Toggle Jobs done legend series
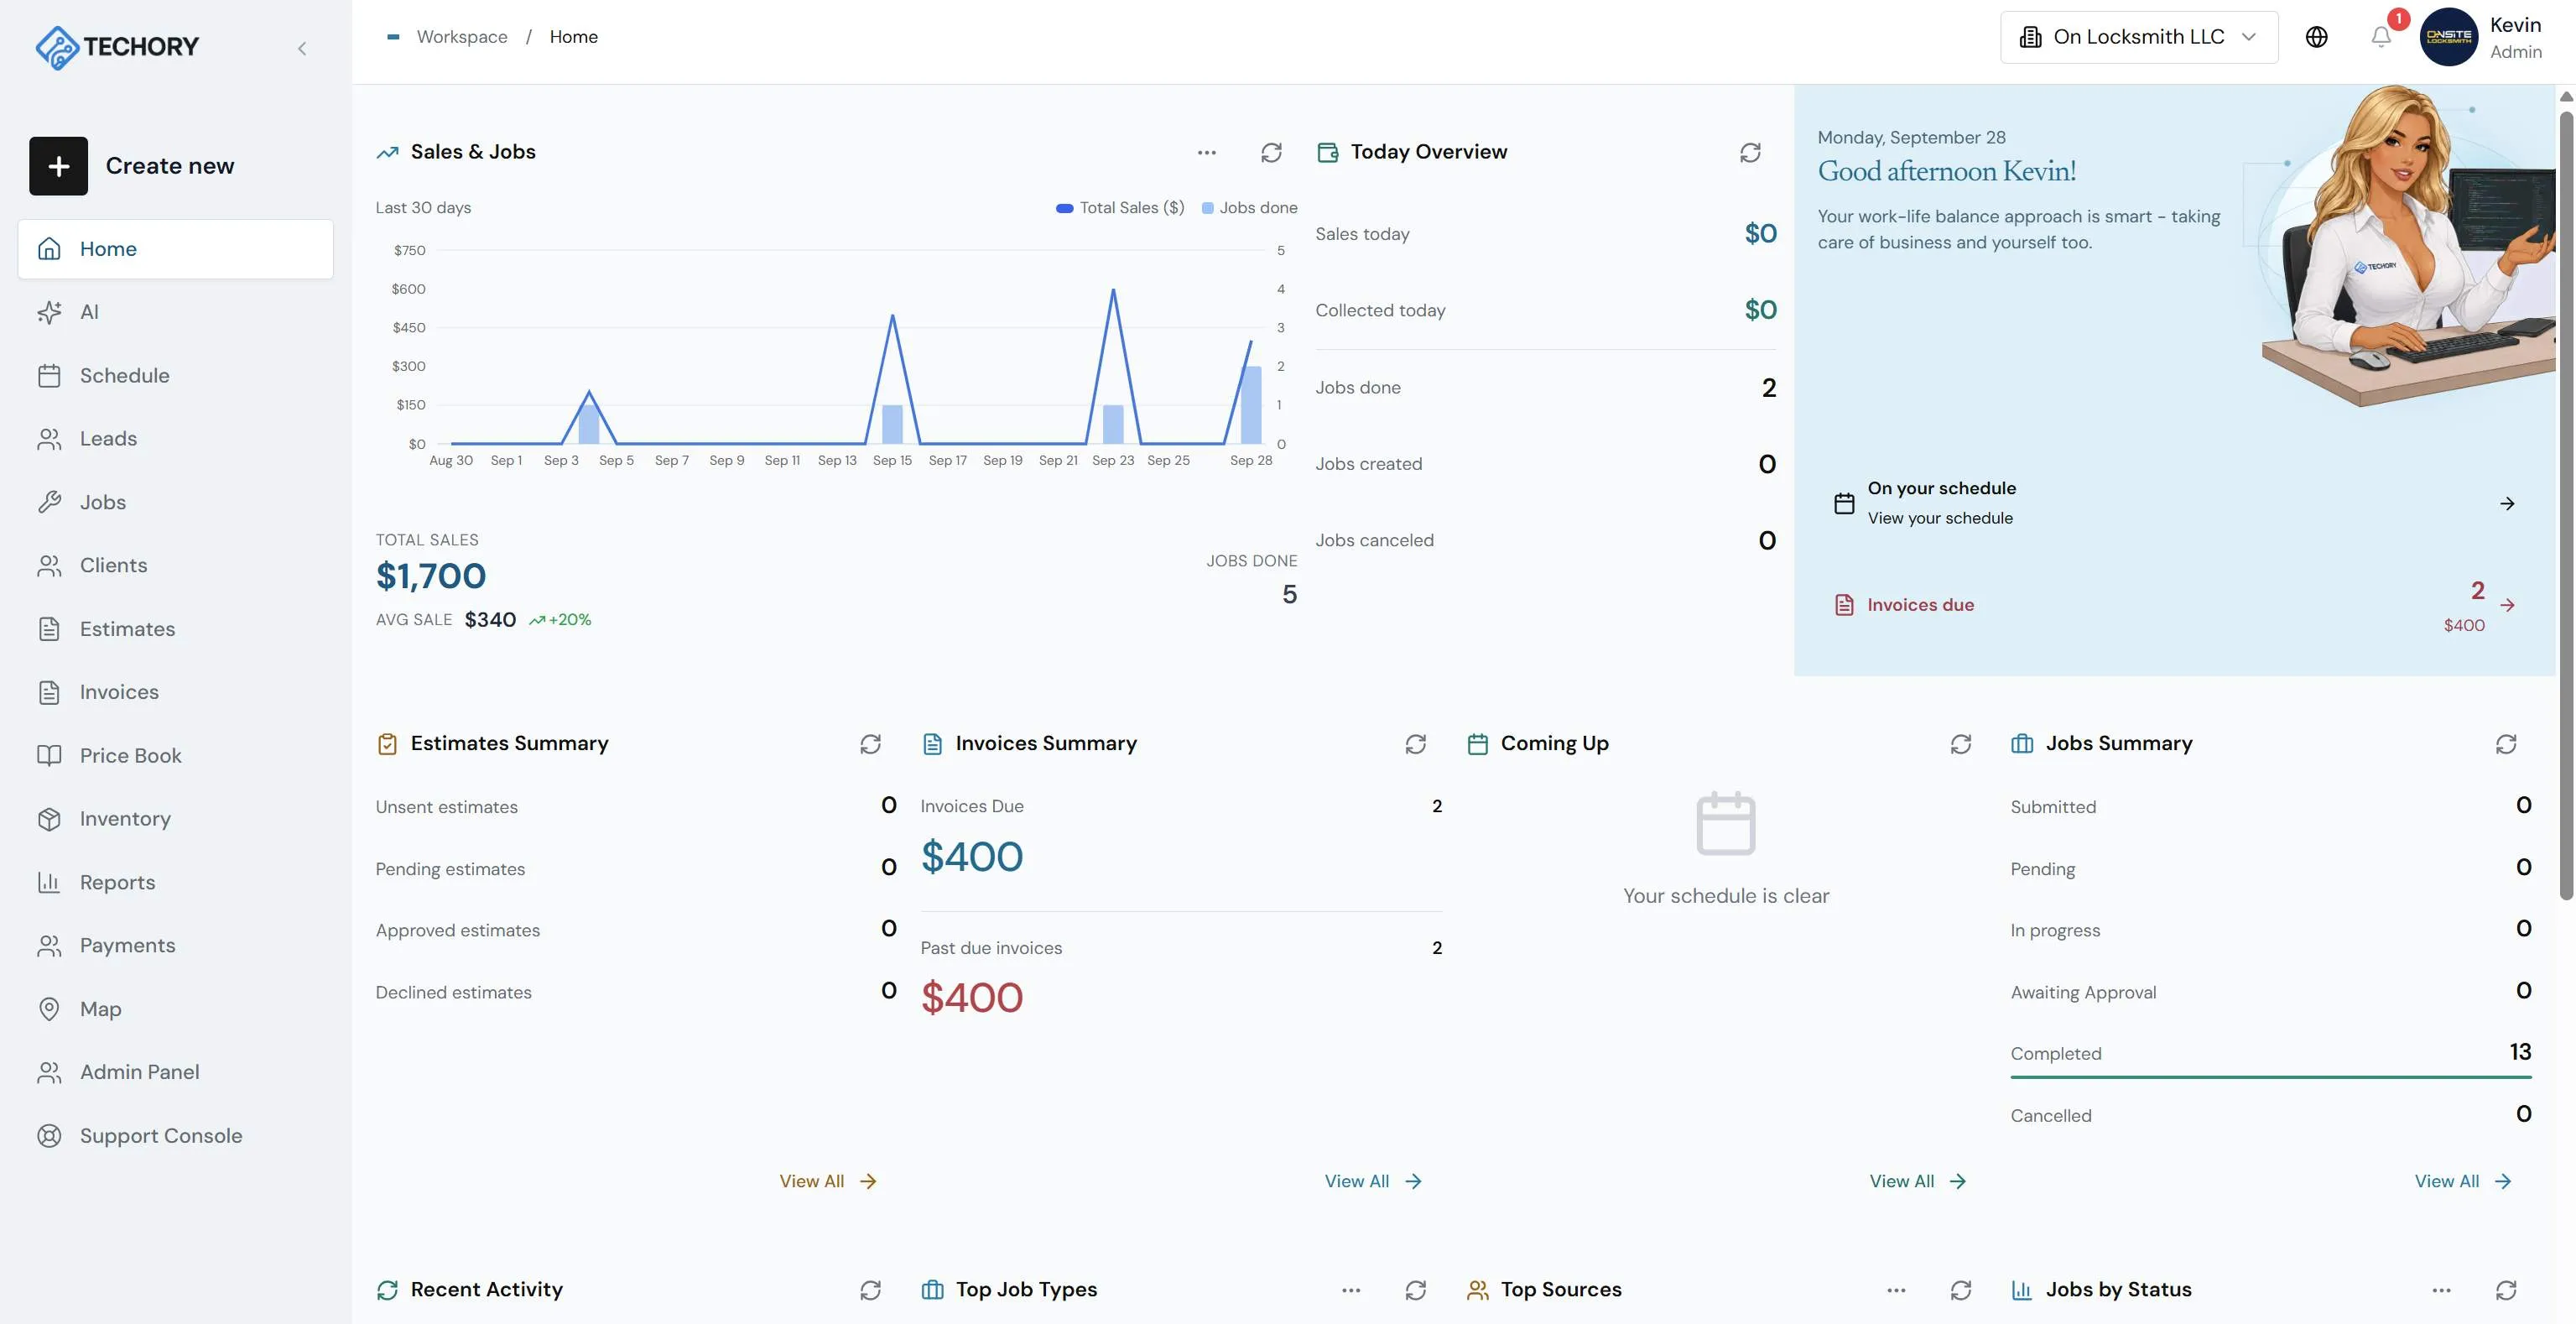Screen dimensions: 2576x1324 (1249, 208)
